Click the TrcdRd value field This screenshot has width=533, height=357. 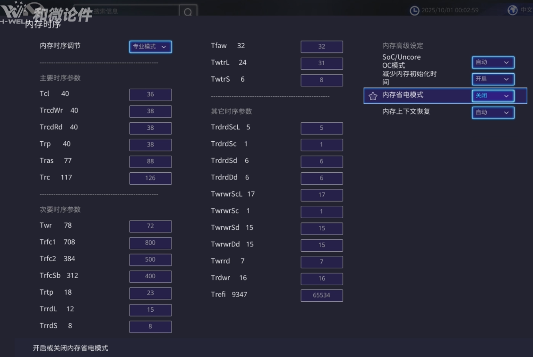point(151,127)
